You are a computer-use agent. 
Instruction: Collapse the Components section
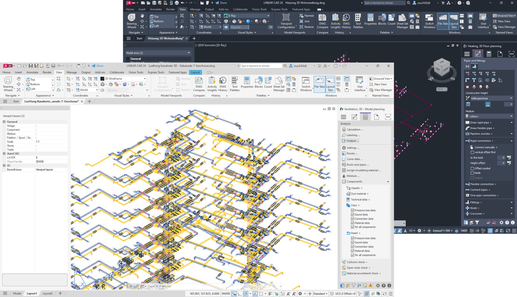(388, 181)
